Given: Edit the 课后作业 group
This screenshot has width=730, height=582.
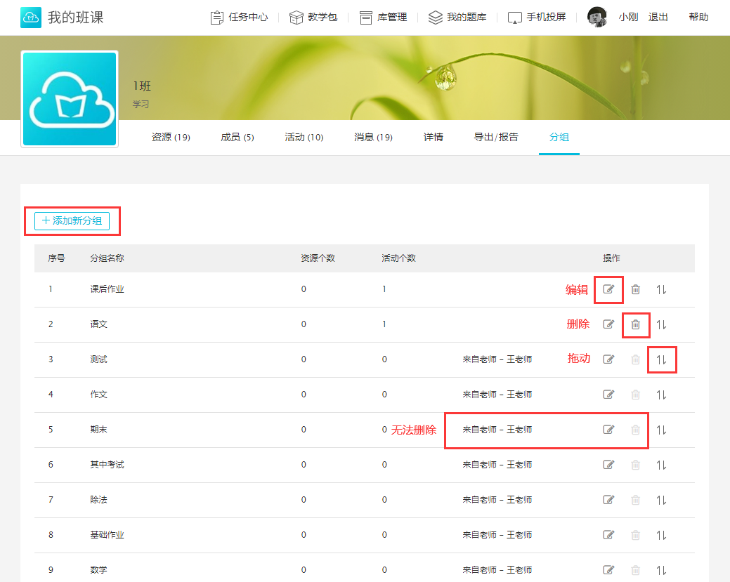Looking at the screenshot, I should (608, 289).
